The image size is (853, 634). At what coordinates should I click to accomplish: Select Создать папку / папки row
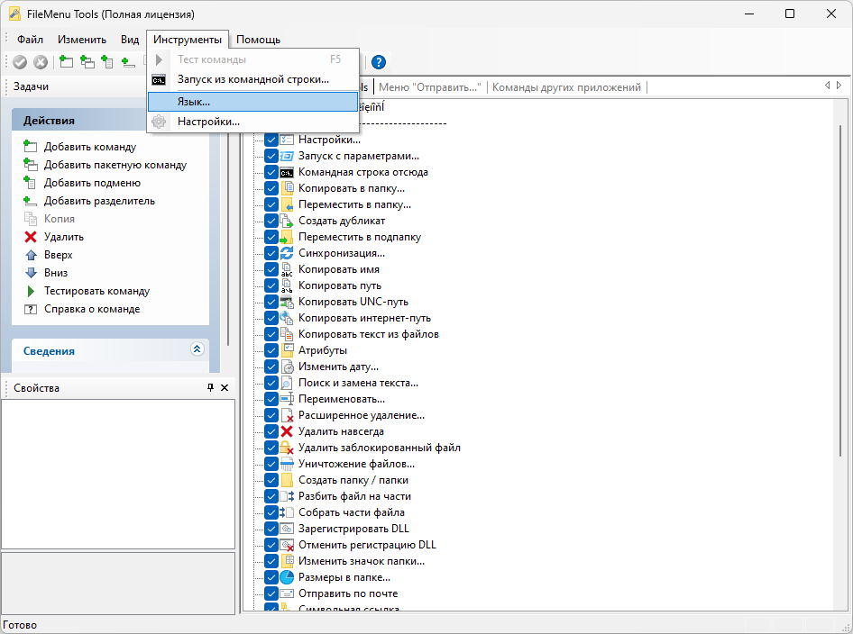click(x=353, y=480)
